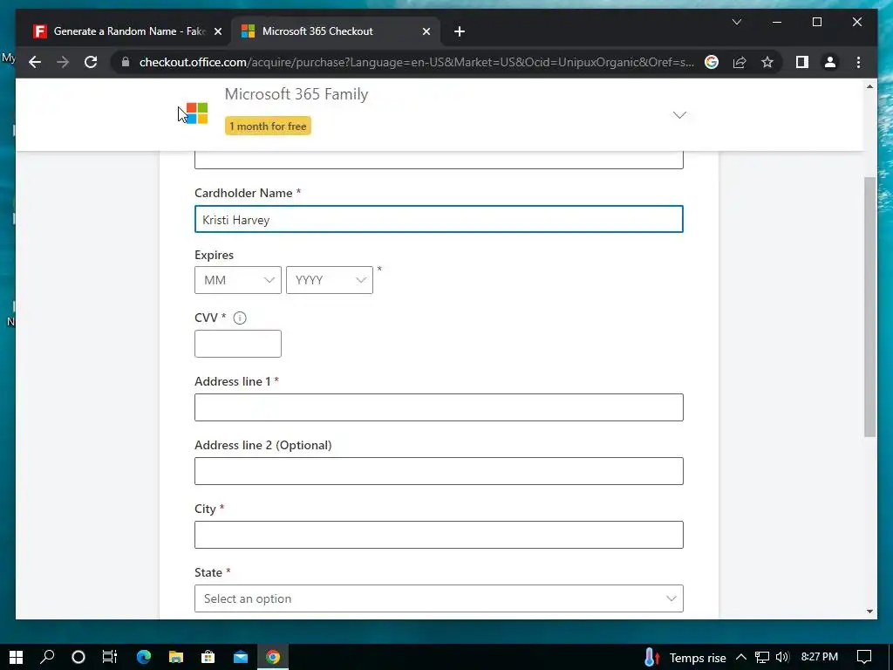Open Windows taskbar search

[47, 657]
